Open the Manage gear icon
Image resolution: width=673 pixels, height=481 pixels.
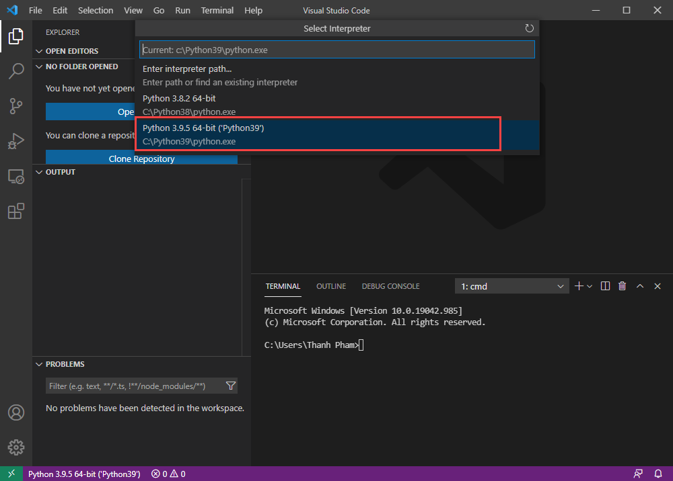coord(16,447)
